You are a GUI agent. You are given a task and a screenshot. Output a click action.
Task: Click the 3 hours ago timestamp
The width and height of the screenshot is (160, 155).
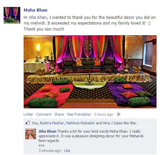(x=103, y=114)
